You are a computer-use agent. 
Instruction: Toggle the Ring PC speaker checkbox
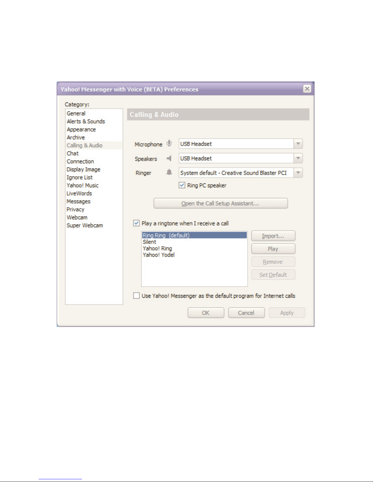182,185
